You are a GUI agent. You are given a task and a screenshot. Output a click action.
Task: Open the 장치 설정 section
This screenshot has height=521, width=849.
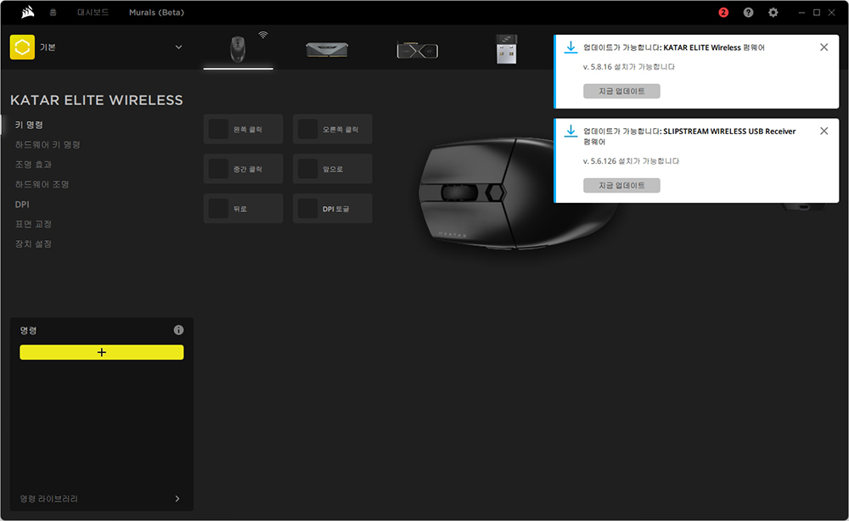pyautogui.click(x=34, y=244)
